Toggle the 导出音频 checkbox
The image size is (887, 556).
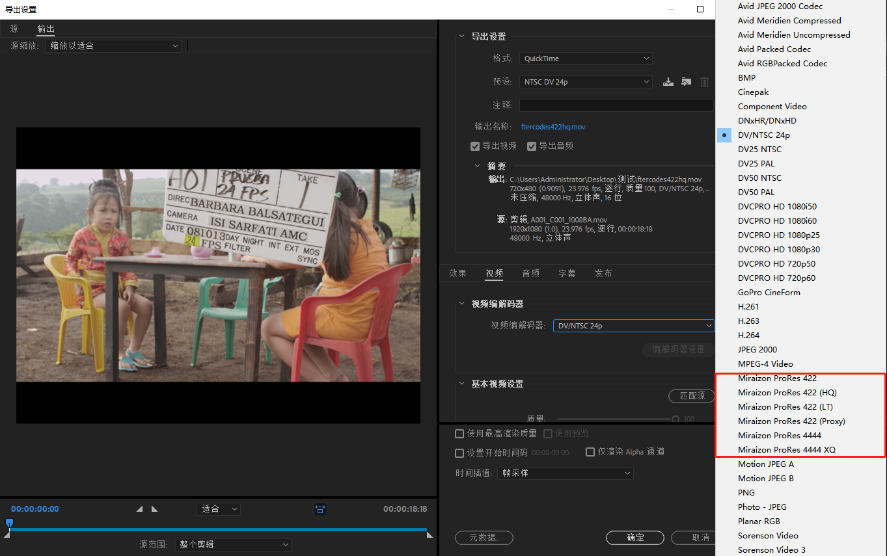click(532, 146)
